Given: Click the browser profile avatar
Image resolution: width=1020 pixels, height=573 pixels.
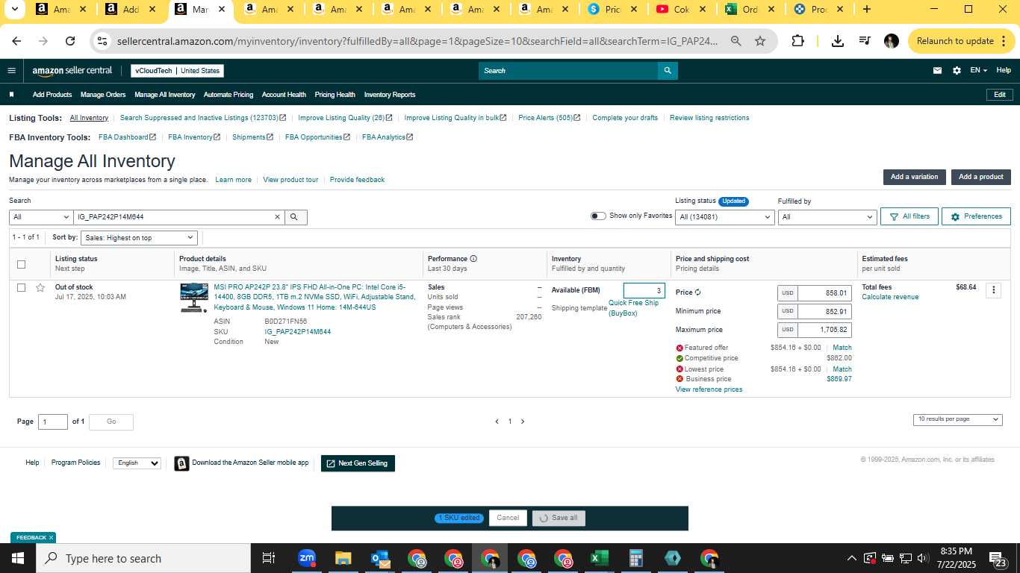Looking at the screenshot, I should [892, 41].
